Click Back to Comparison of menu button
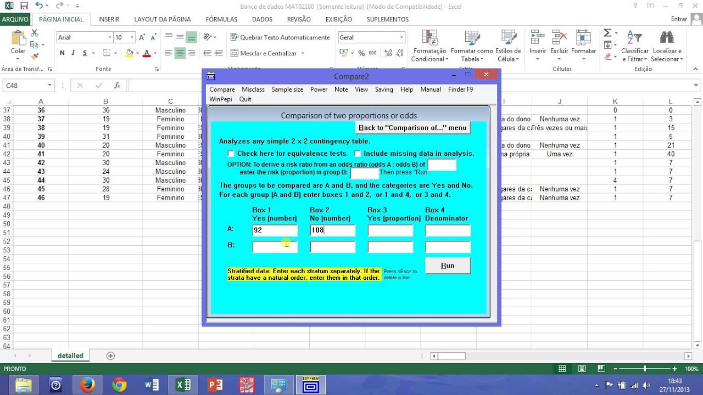Viewport: 703px width, 395px height. (412, 128)
